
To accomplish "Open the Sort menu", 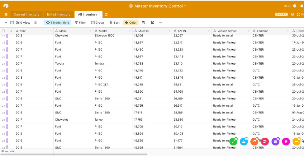I will (x=114, y=23).
